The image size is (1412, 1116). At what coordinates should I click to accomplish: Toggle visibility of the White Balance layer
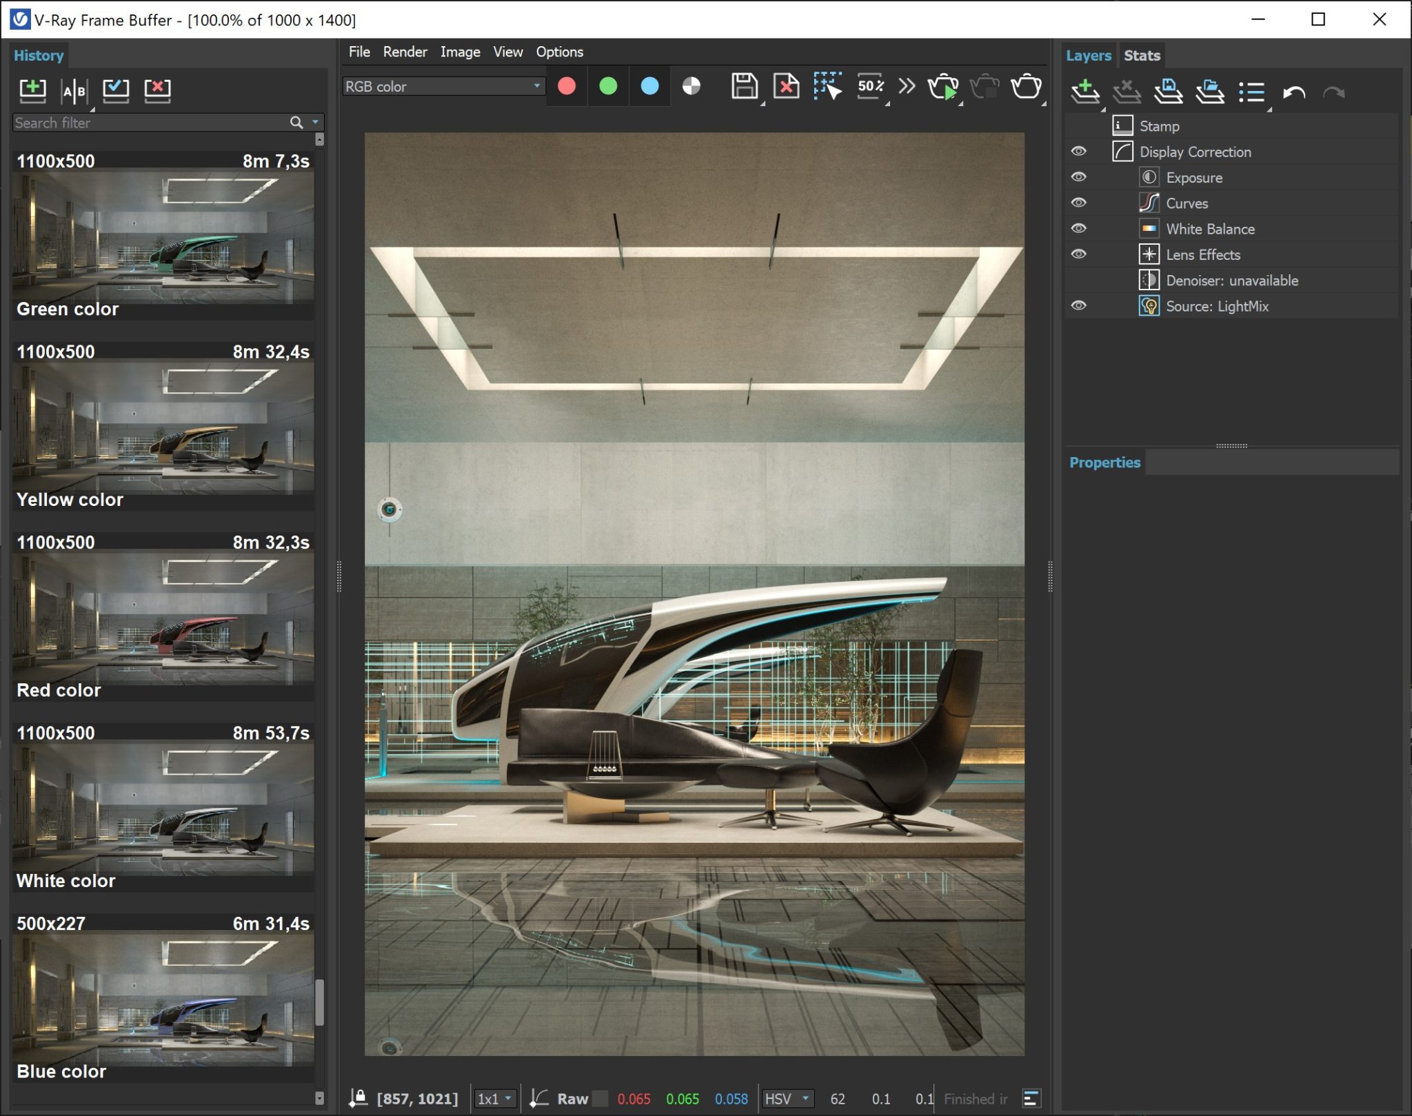pos(1080,228)
